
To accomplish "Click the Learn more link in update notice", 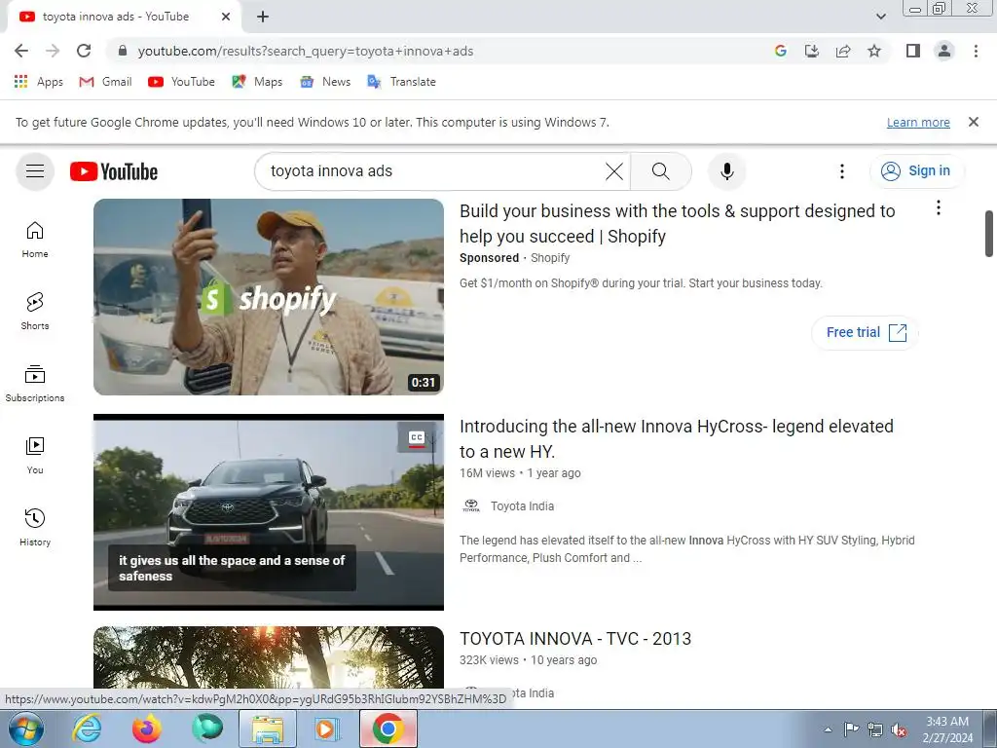I will (x=918, y=122).
